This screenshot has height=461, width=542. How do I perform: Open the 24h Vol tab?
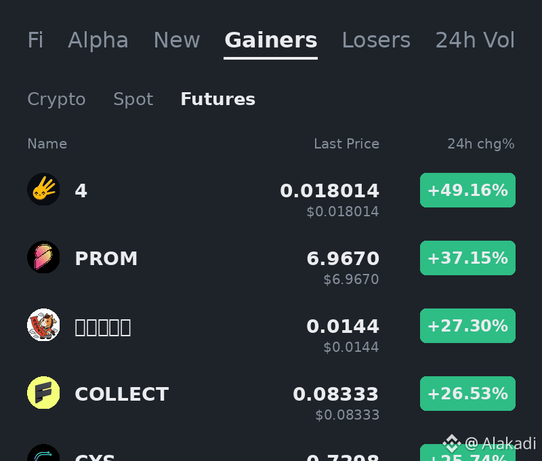tap(475, 40)
